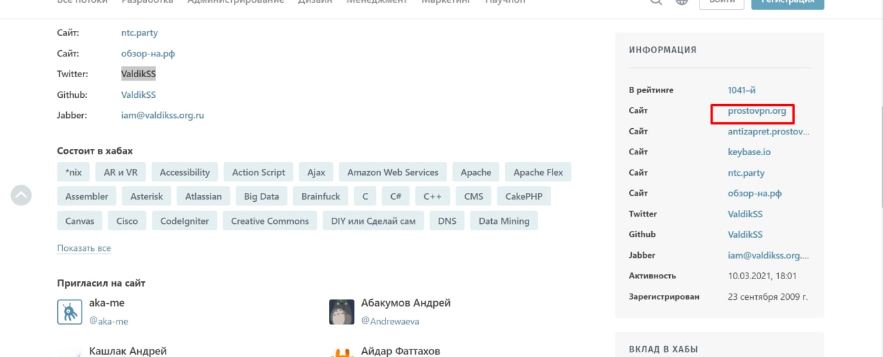Click the CakePHP hub tag
This screenshot has width=883, height=357.
[x=524, y=196]
